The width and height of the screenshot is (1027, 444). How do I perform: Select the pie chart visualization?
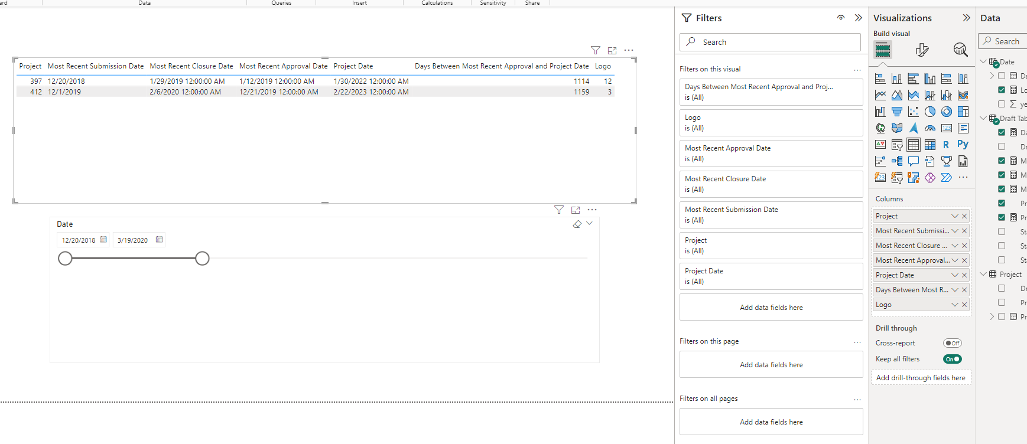click(930, 112)
